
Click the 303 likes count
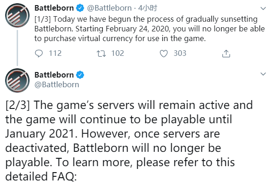tap(180, 53)
